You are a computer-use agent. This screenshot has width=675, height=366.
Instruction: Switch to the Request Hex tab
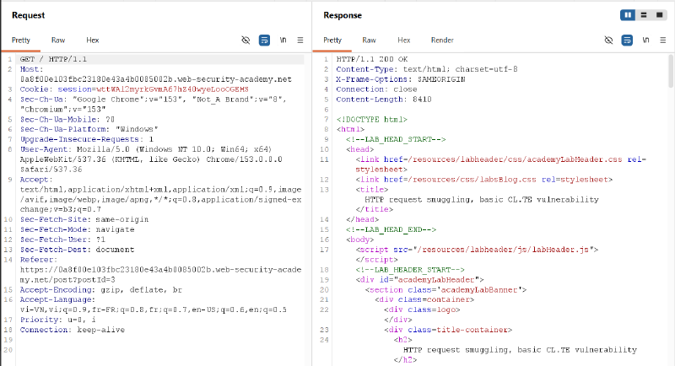93,40
